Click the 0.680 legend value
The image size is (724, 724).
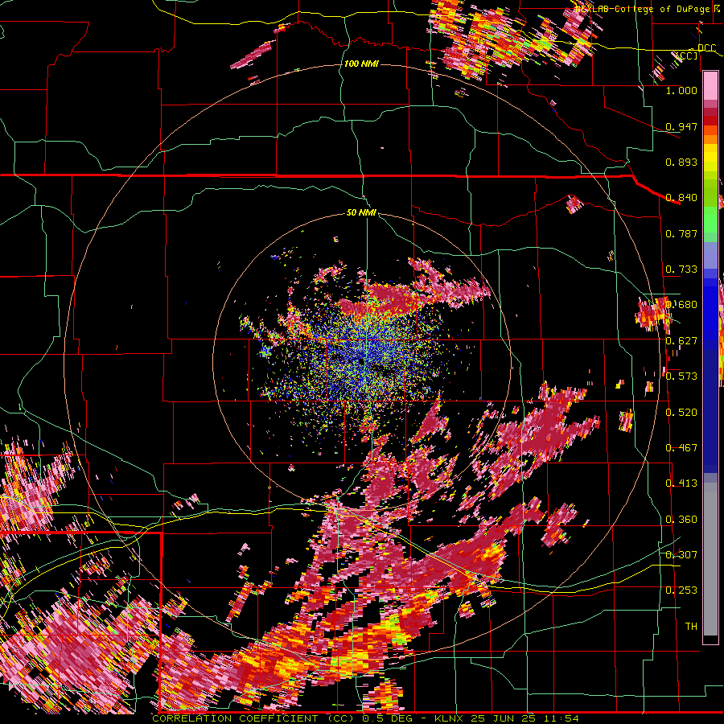tap(681, 305)
